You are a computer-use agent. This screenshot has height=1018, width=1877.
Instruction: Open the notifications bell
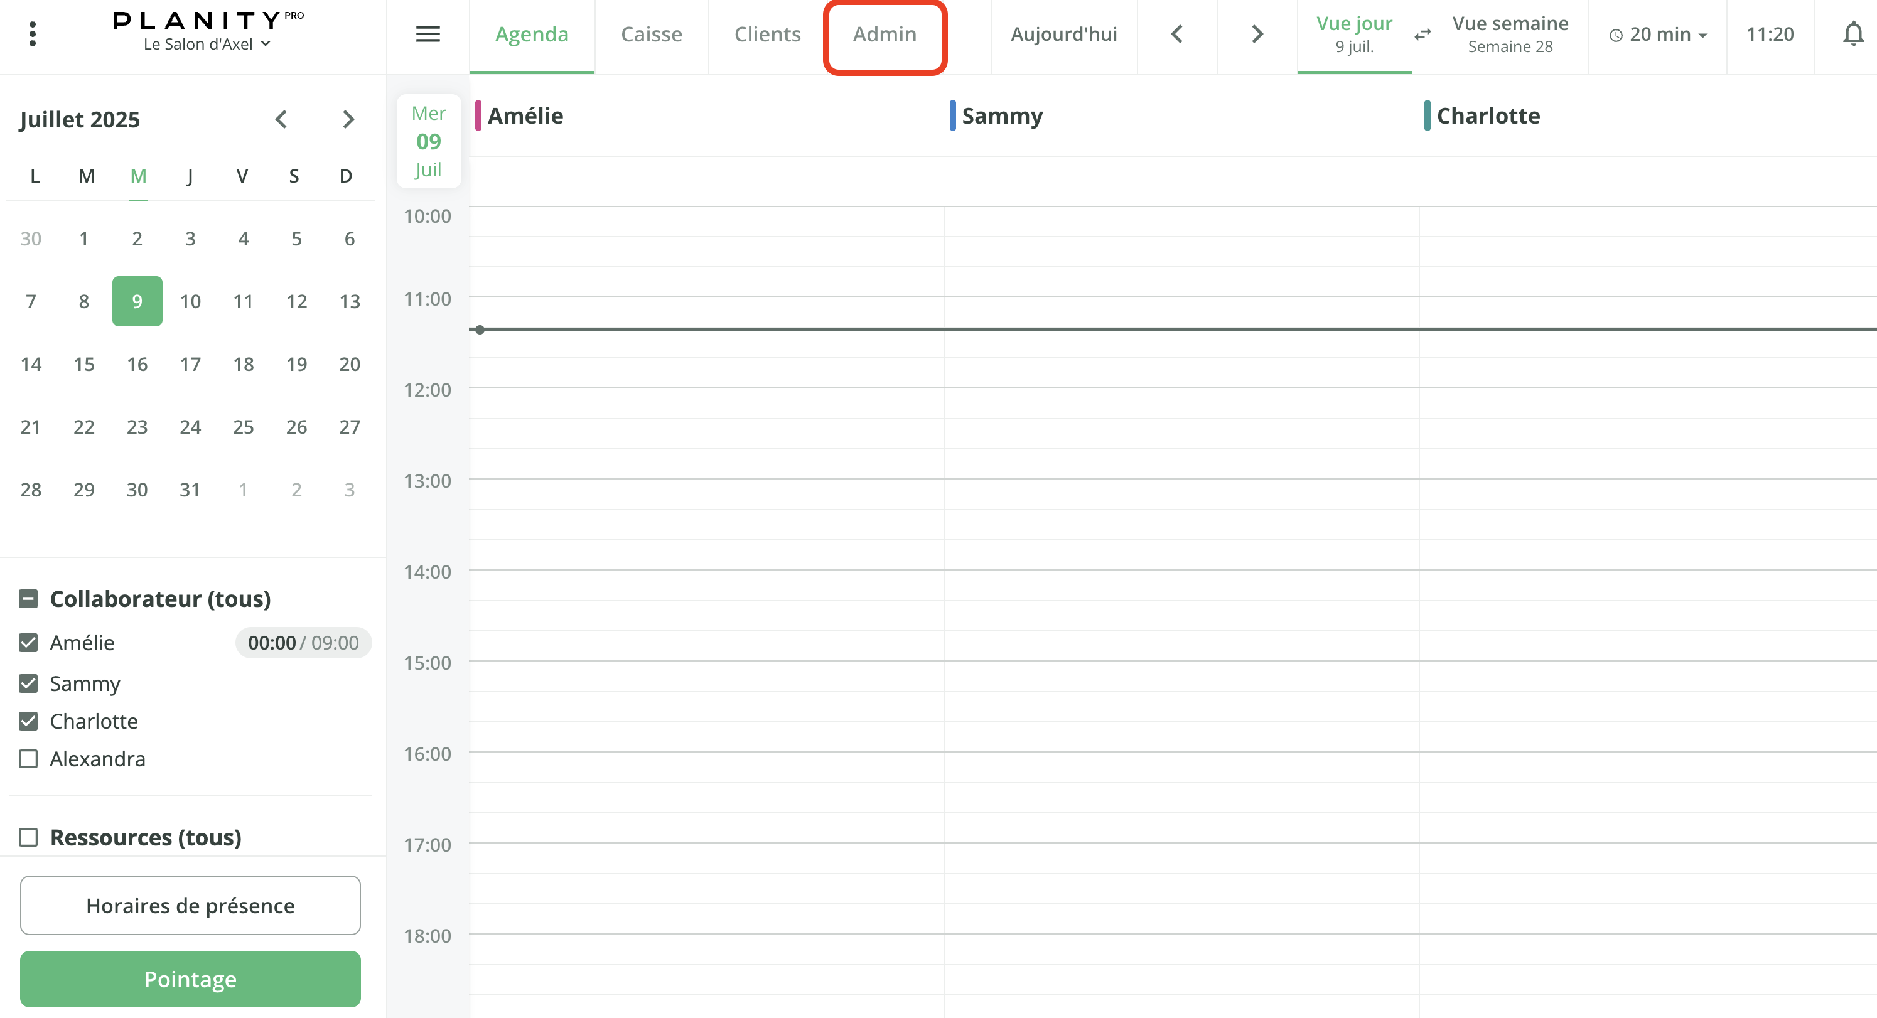pyautogui.click(x=1853, y=35)
